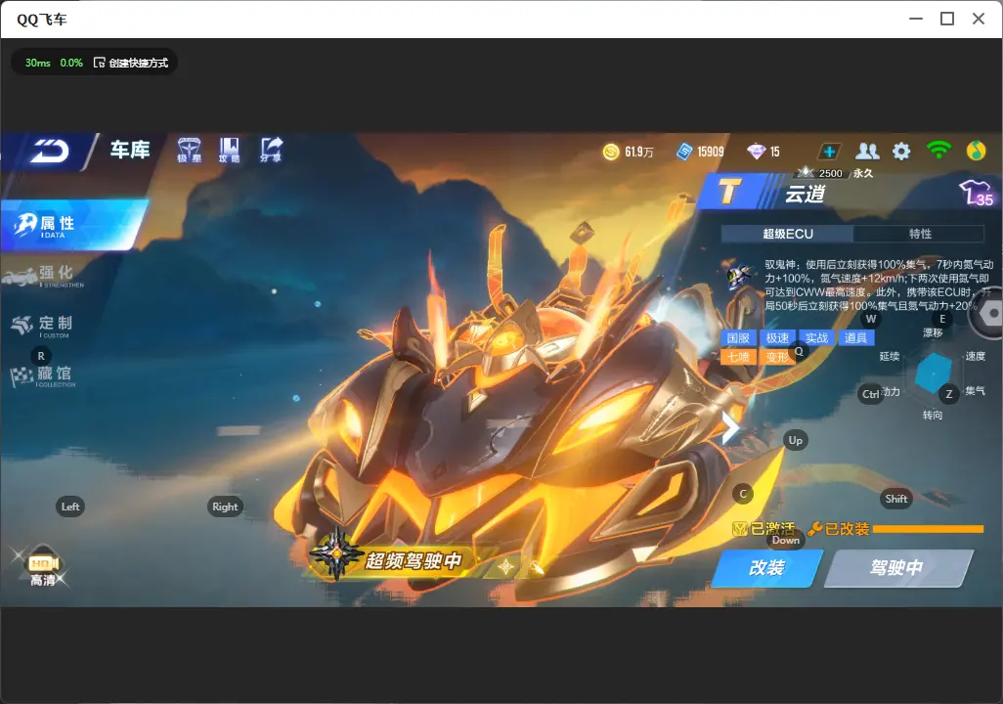
Task: Click the 已改装 status label
Action: (839, 529)
